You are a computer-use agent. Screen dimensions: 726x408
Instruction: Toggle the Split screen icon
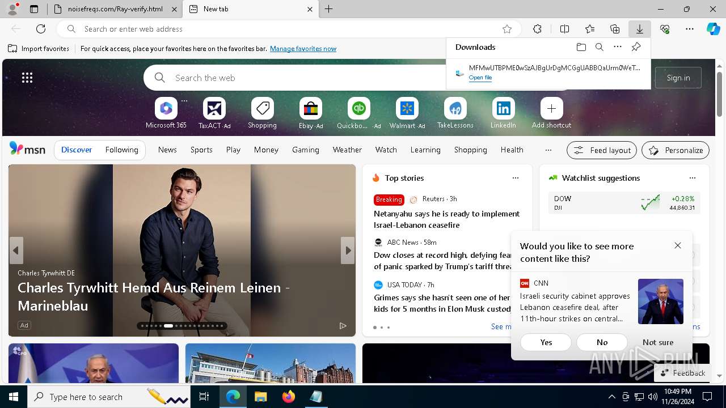pos(564,29)
